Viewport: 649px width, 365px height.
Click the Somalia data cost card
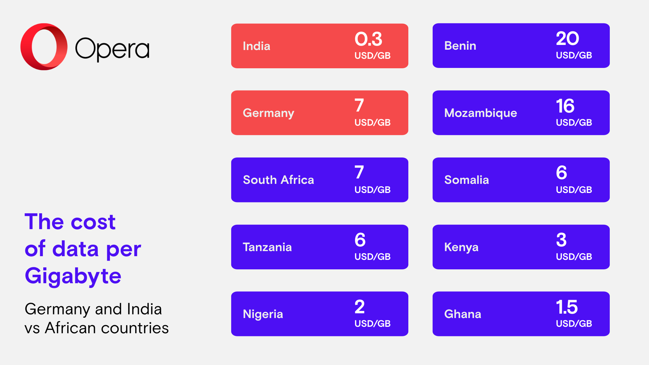pyautogui.click(x=521, y=180)
